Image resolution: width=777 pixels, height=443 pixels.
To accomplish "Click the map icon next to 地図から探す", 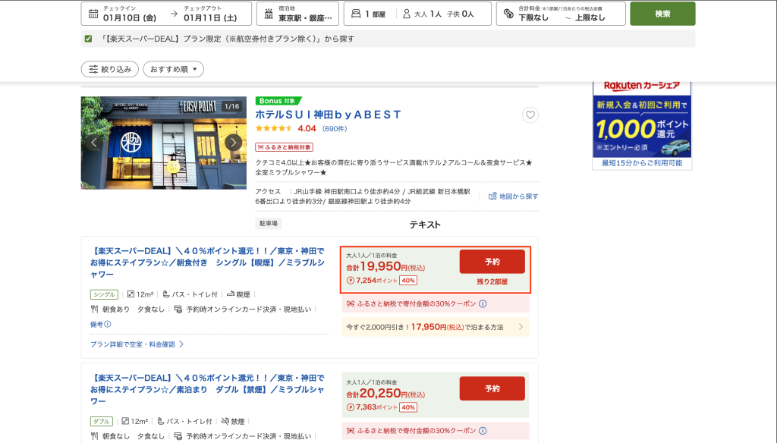I will pyautogui.click(x=492, y=196).
